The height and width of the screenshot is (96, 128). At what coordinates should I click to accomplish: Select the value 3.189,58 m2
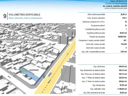click(x=122, y=89)
